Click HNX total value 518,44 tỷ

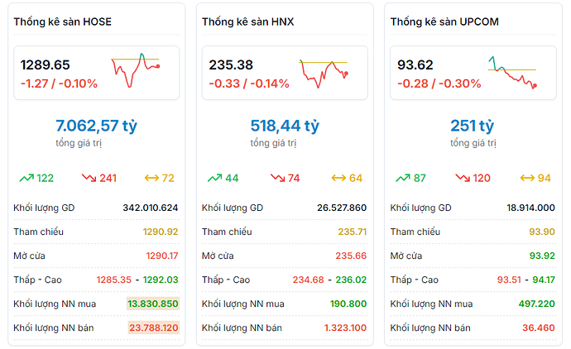point(285,126)
